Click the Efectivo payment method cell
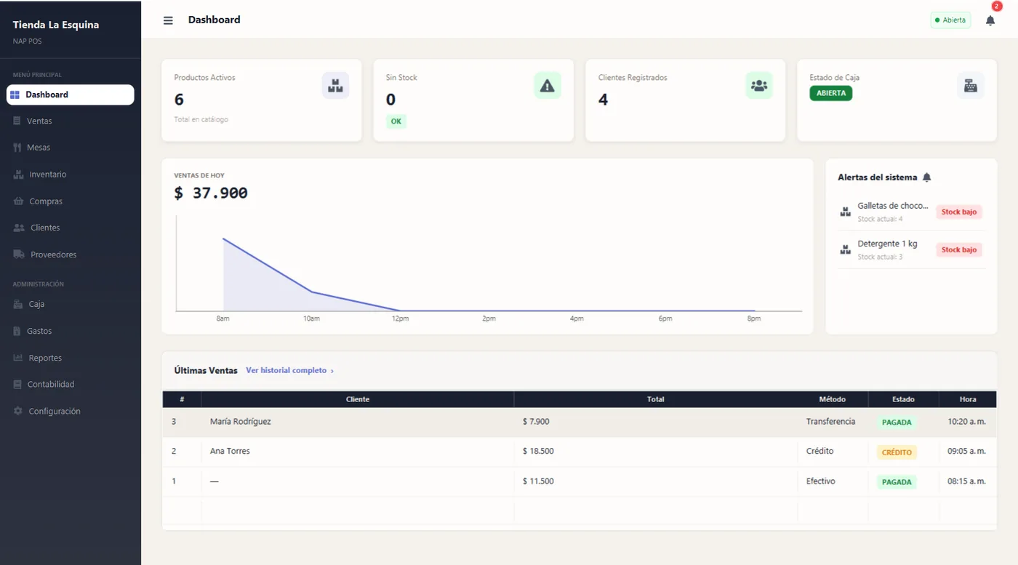 pos(833,481)
